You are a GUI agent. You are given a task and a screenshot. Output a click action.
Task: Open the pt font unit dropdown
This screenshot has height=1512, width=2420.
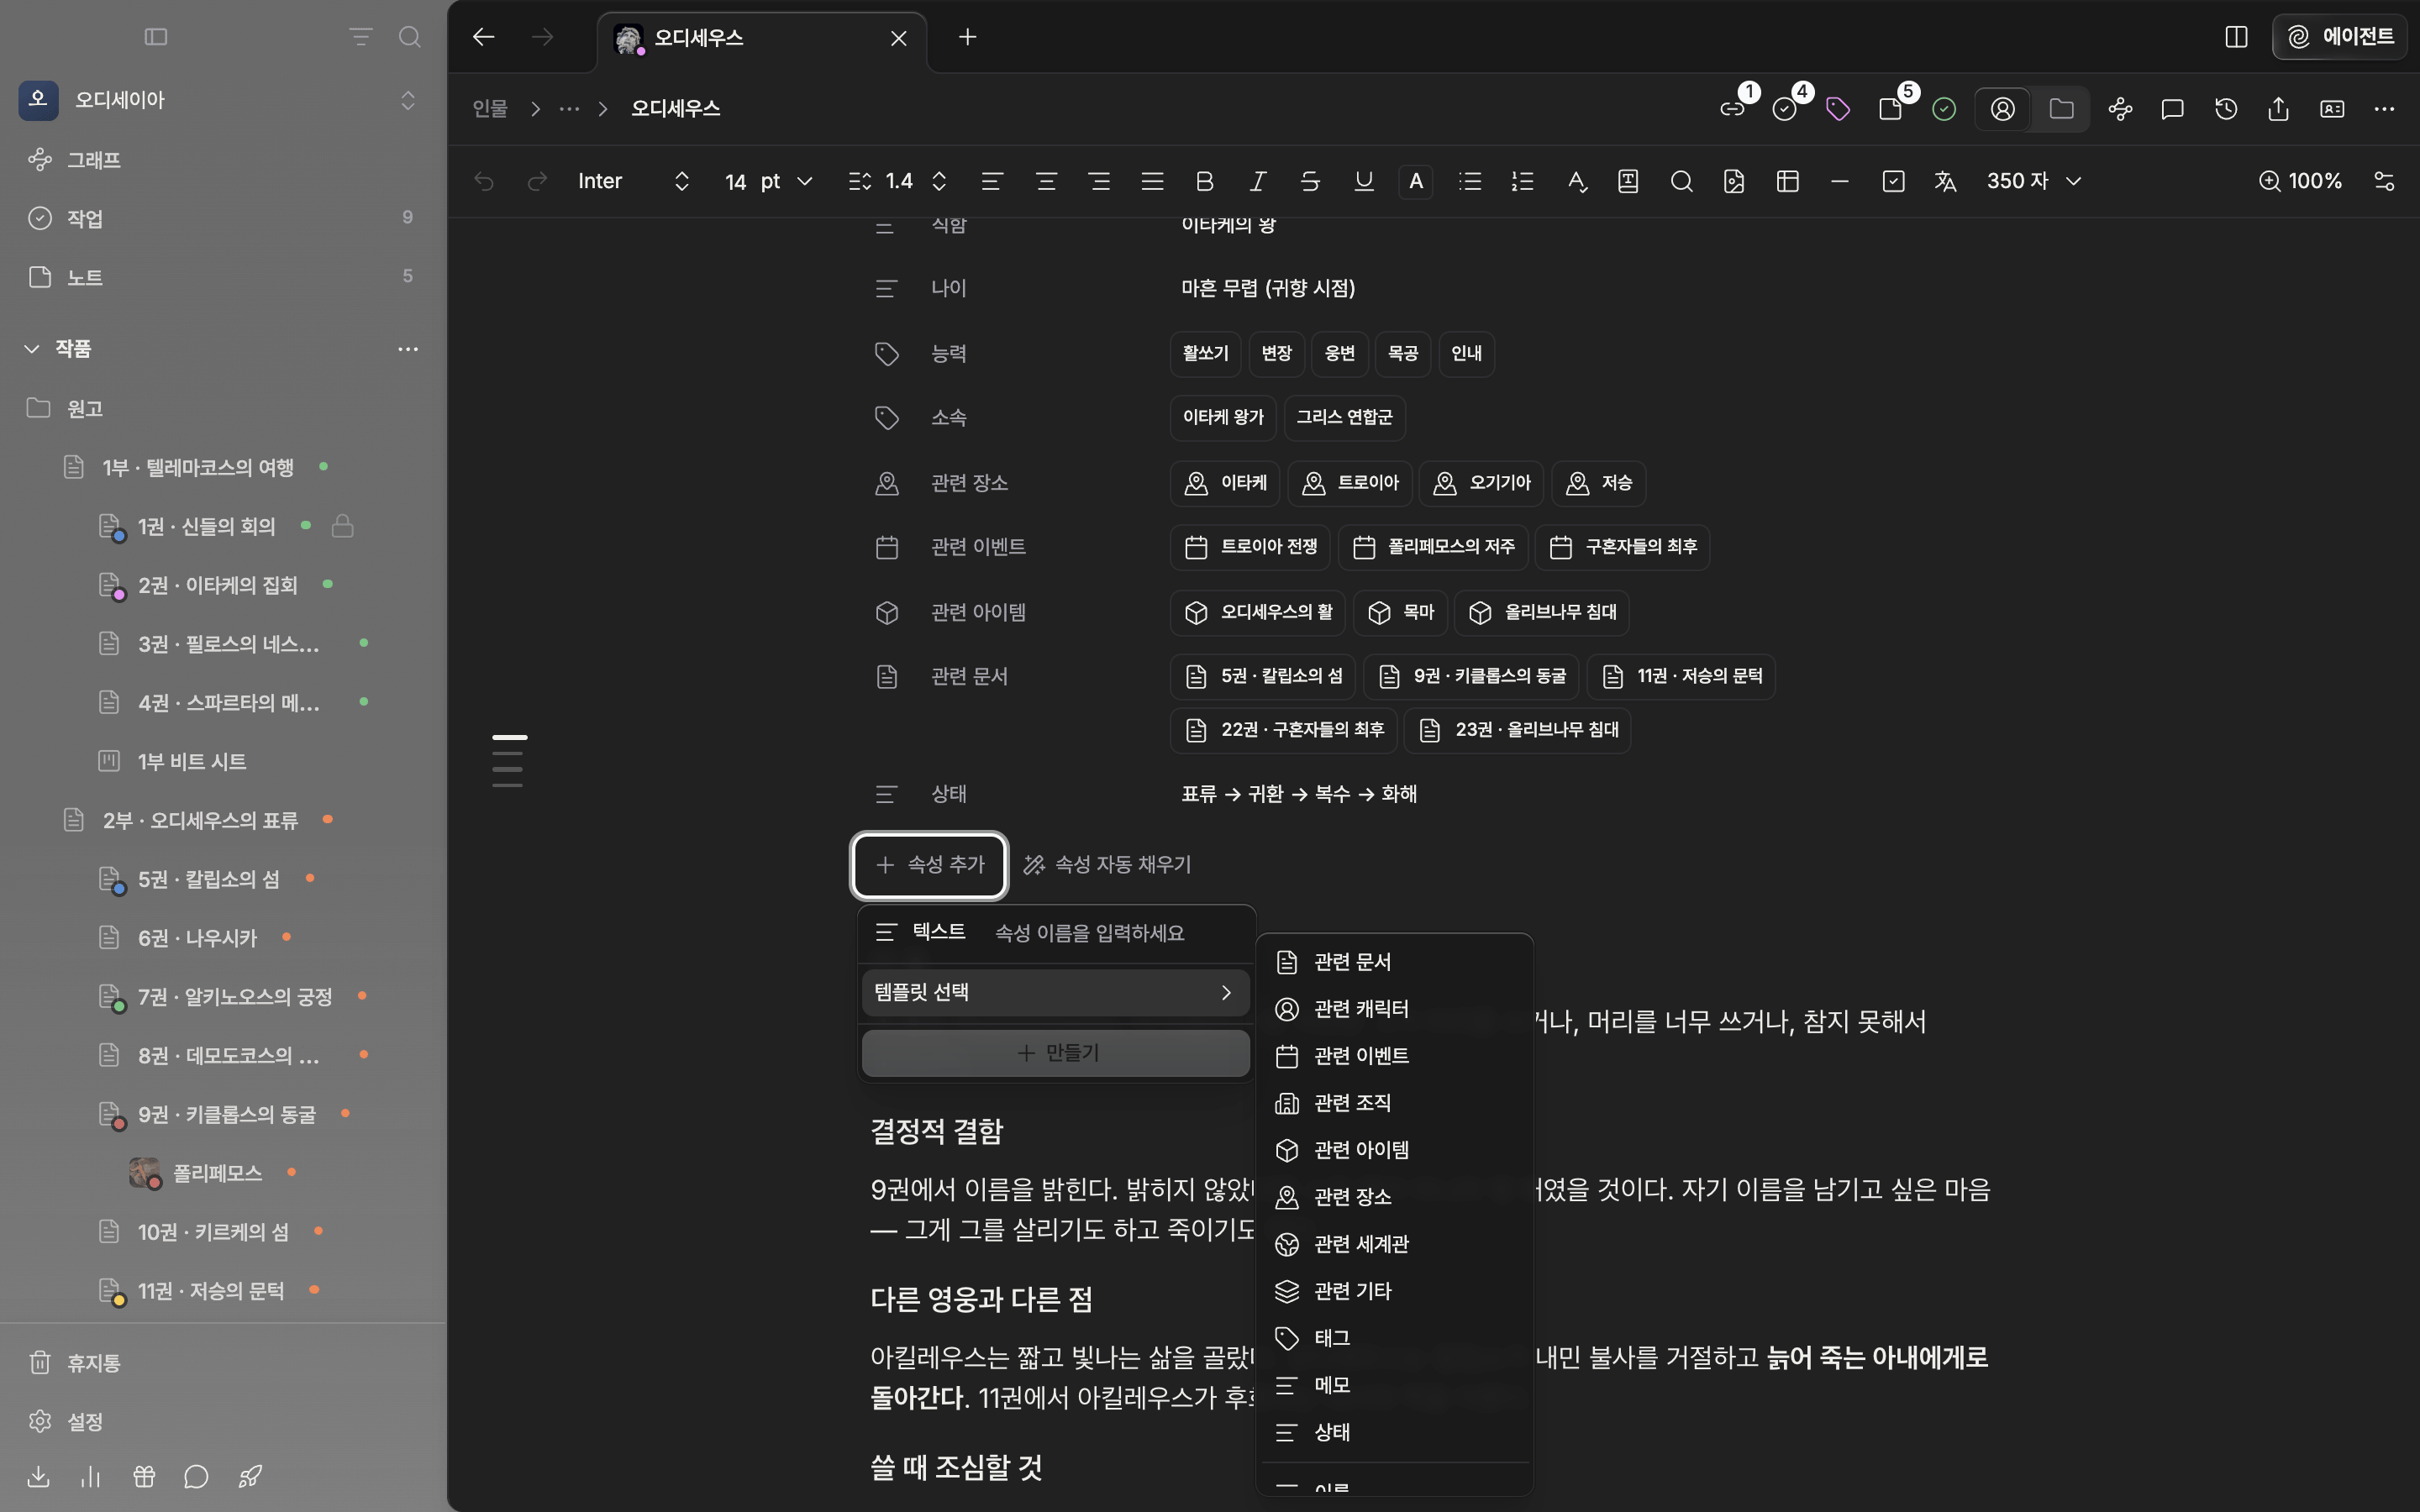click(x=786, y=181)
